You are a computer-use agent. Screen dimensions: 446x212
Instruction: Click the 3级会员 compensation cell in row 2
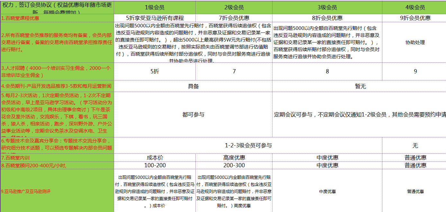327,42
